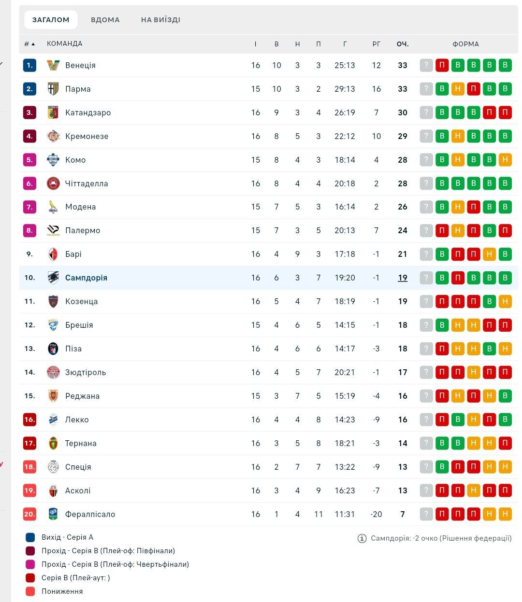Switch to the ВДОМА tab
The image size is (522, 602).
coord(105,20)
